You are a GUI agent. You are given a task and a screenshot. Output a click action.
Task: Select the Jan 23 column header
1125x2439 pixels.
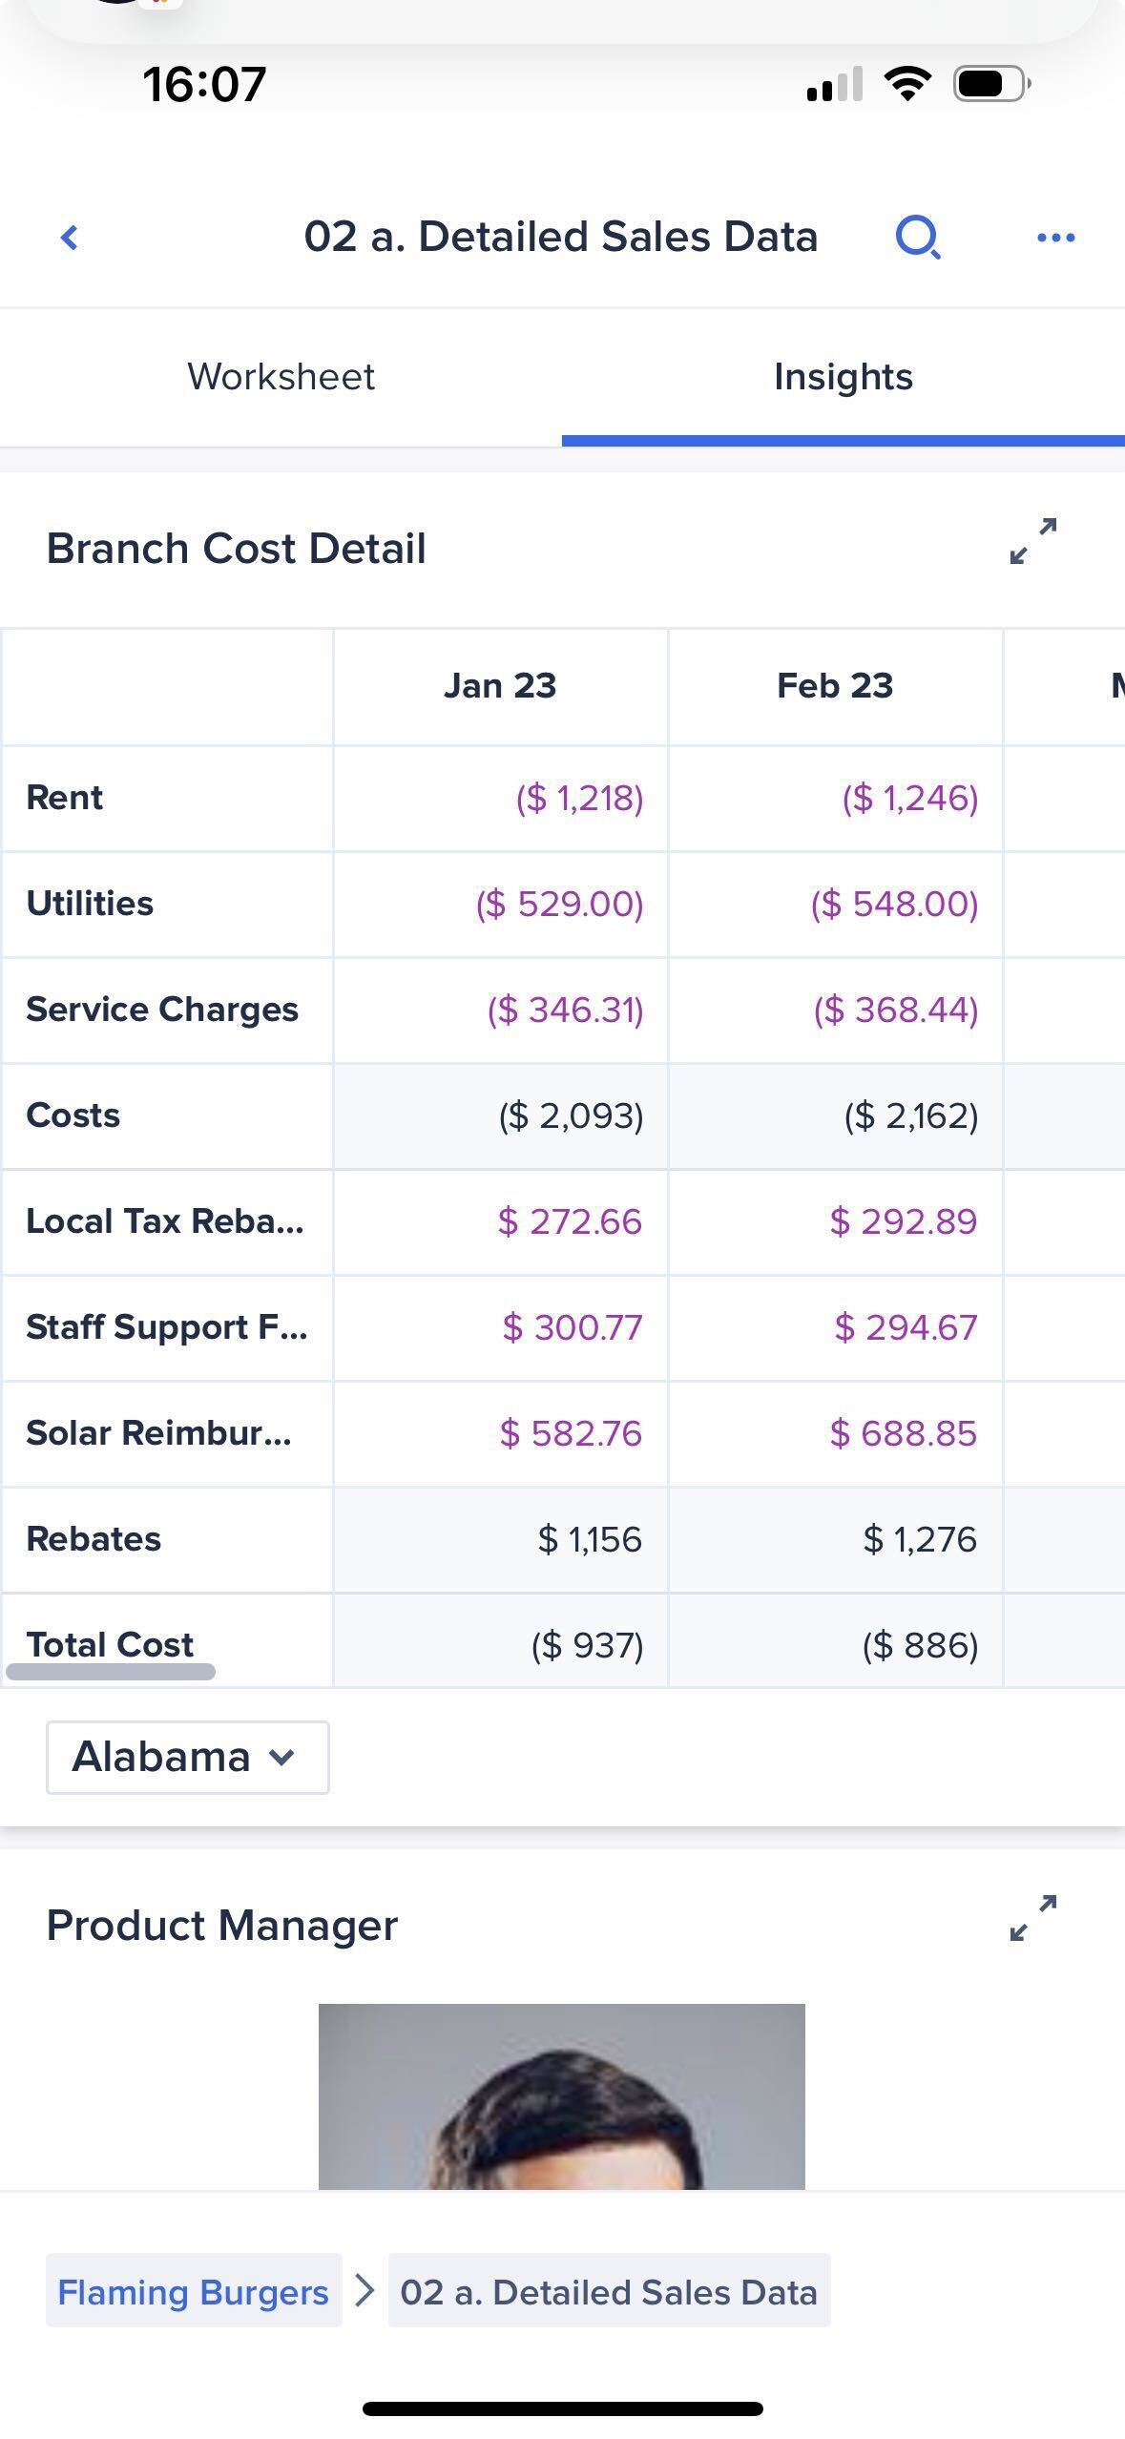click(500, 686)
